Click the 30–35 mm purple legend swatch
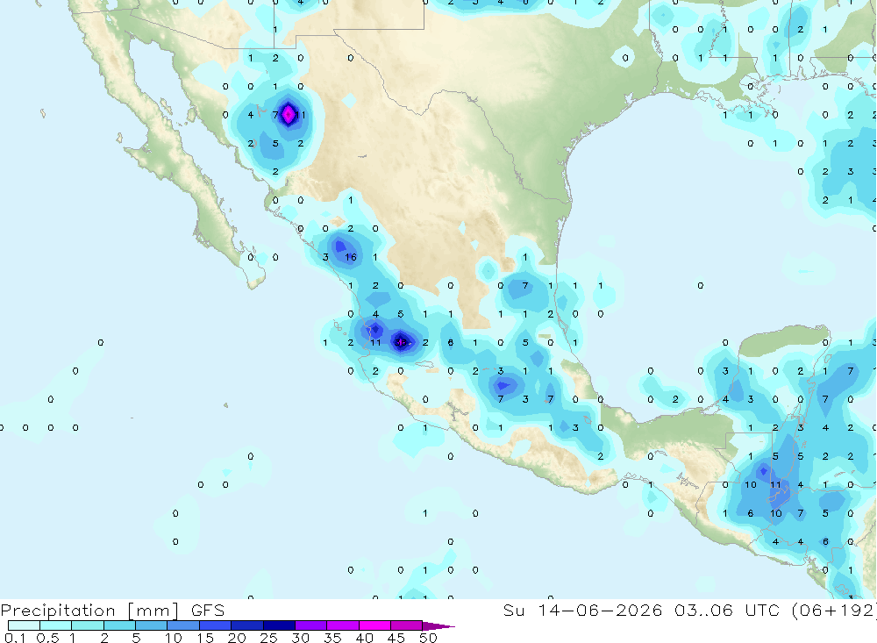877x643 pixels. 311,625
